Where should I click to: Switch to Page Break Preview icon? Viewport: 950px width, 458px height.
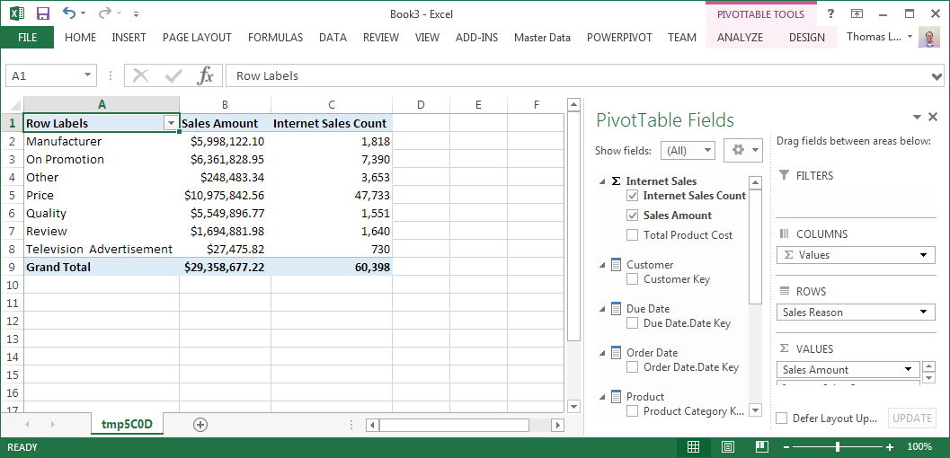click(761, 446)
